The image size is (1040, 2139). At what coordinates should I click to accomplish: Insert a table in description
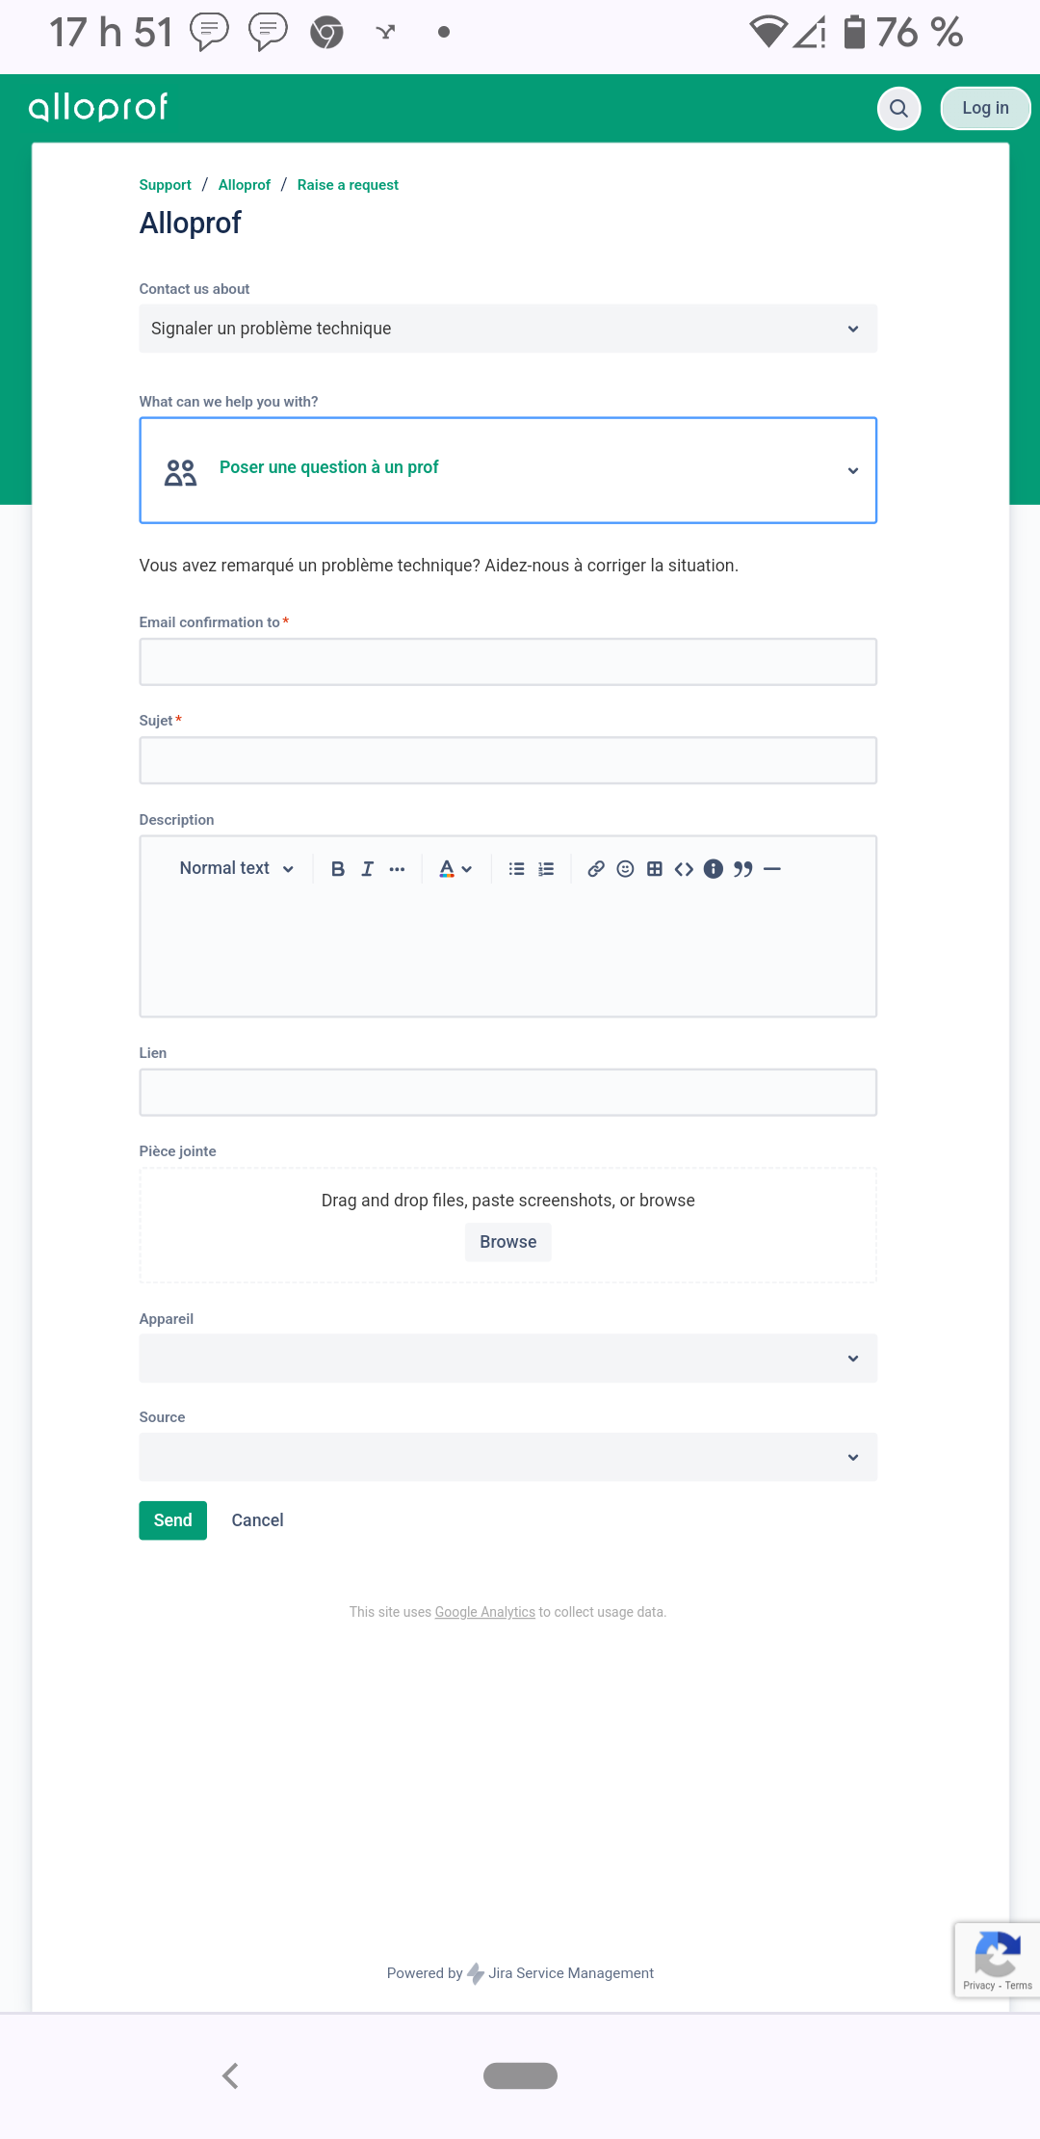(x=655, y=869)
